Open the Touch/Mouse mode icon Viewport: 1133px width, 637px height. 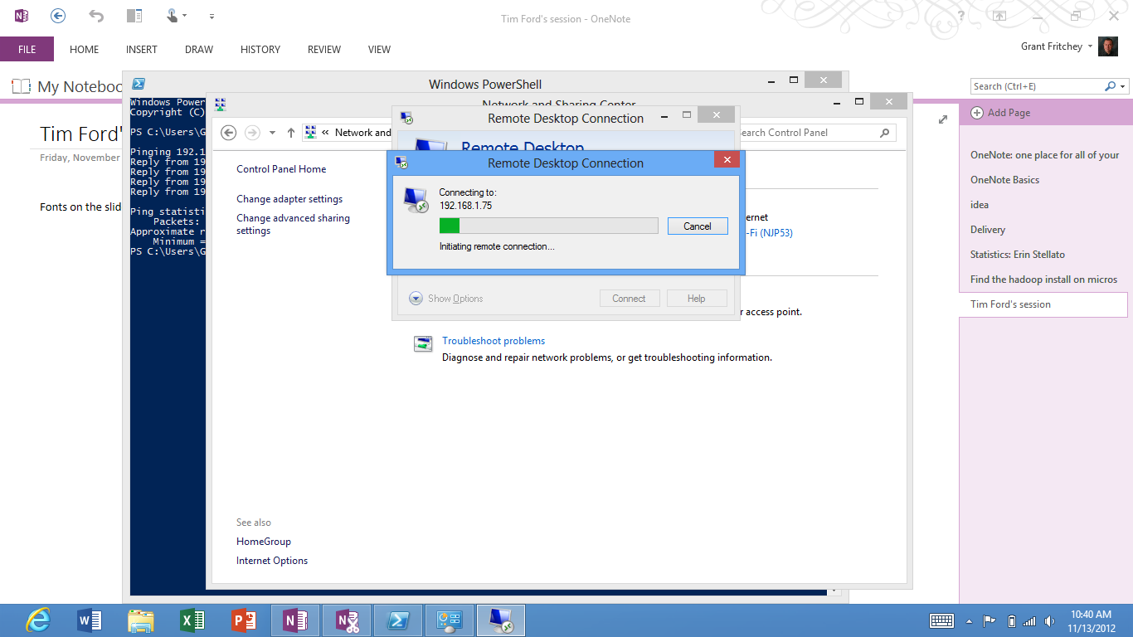coord(173,15)
